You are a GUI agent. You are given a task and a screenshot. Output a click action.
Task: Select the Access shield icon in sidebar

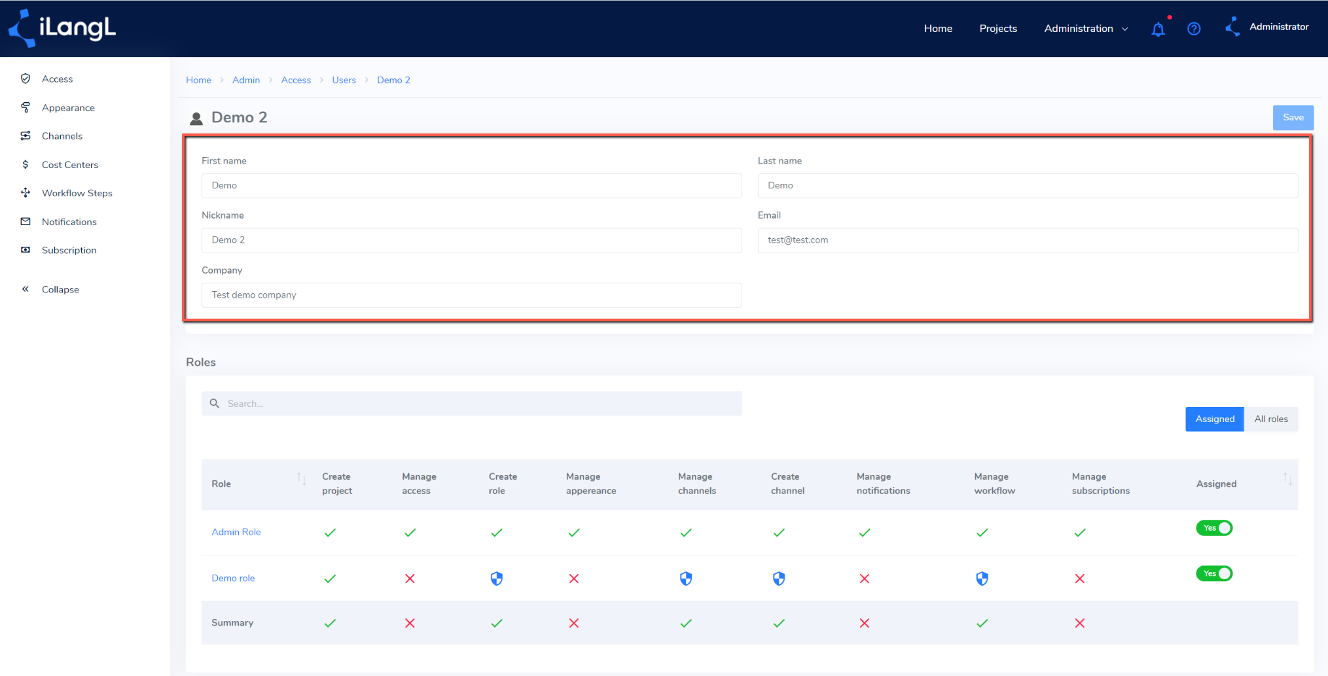(x=26, y=79)
